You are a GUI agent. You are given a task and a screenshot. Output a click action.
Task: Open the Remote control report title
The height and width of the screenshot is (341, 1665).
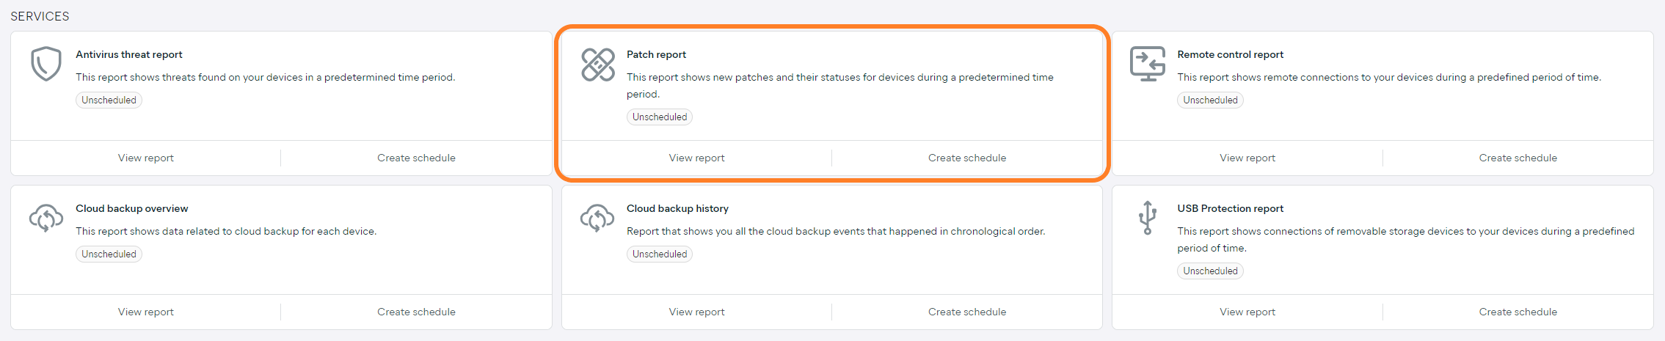pos(1230,54)
